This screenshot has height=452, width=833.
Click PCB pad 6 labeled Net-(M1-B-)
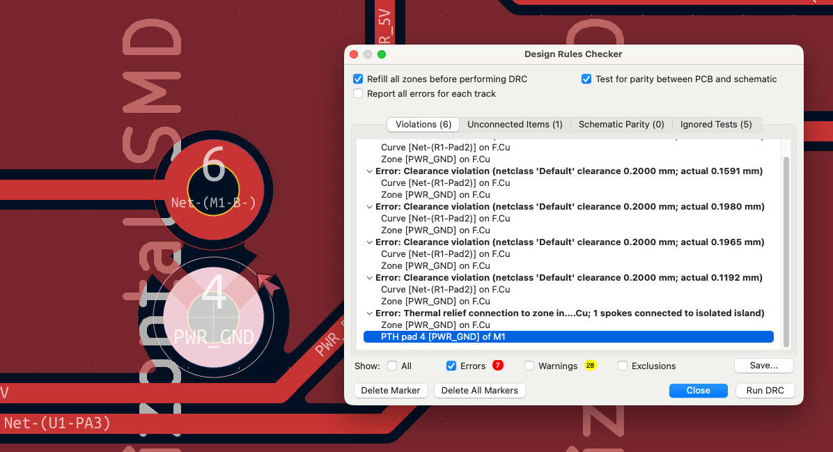coord(214,189)
